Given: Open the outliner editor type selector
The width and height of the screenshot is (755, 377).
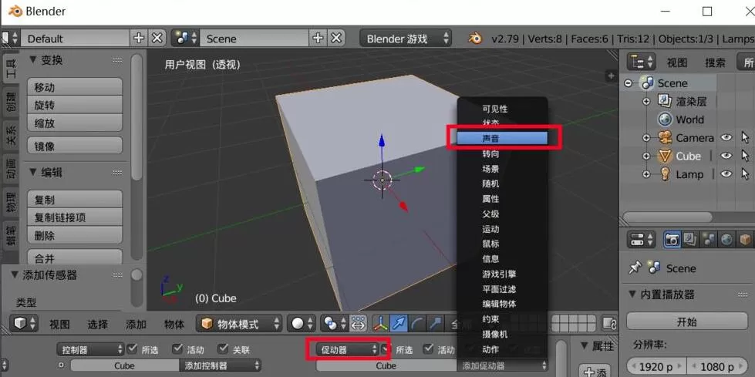Looking at the screenshot, I should [643, 62].
